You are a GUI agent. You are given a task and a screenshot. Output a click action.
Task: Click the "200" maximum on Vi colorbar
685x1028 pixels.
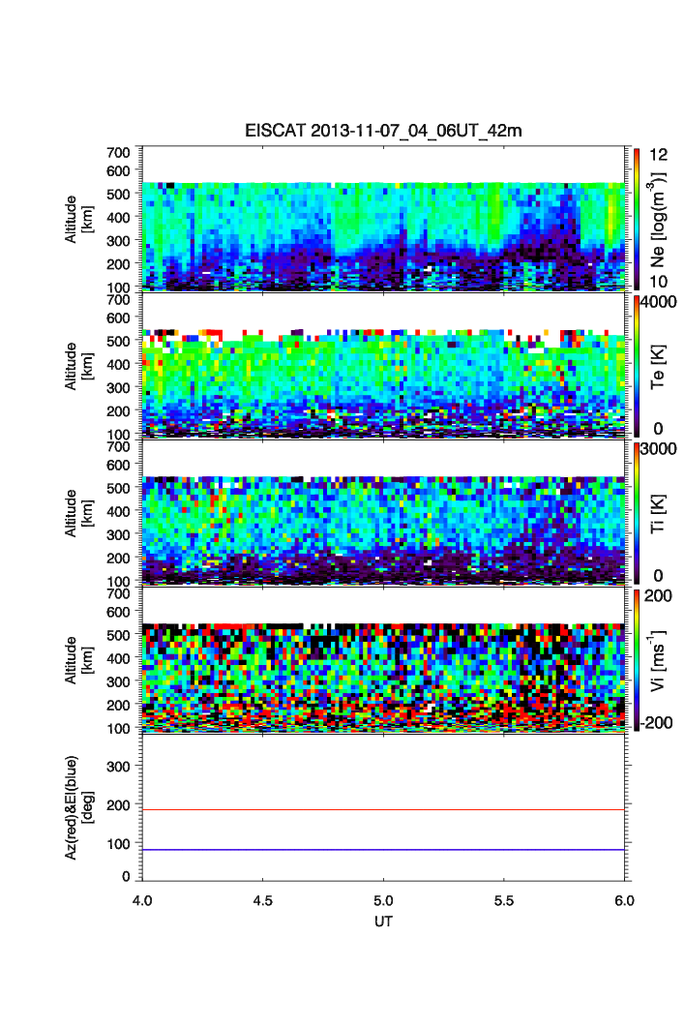click(x=658, y=596)
